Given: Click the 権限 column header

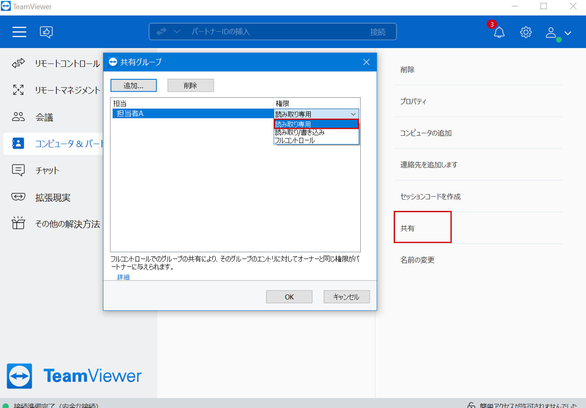Looking at the screenshot, I should click(316, 104).
